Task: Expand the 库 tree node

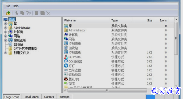Action: coord(5,24)
